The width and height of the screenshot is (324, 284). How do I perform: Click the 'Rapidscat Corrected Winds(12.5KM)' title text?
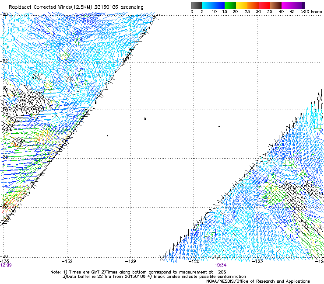coord(50,7)
